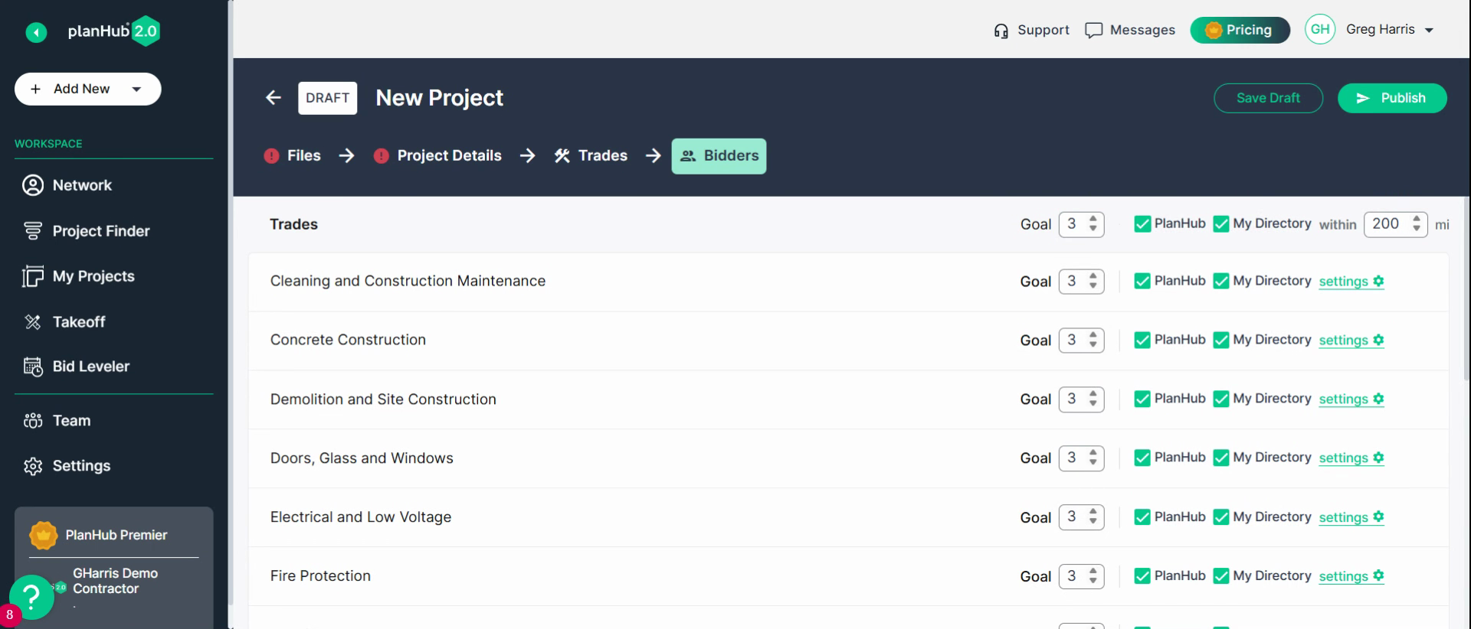Screen dimensions: 1471x629
Task: Open settings for Fire Protection
Action: pos(1351,576)
